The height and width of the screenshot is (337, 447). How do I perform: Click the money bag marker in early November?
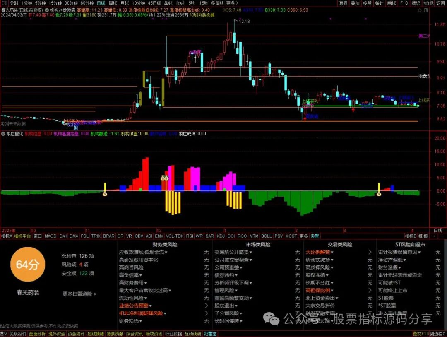pyautogui.click(x=105, y=194)
